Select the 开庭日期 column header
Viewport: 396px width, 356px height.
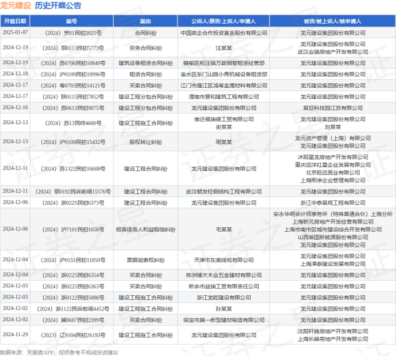point(15,21)
